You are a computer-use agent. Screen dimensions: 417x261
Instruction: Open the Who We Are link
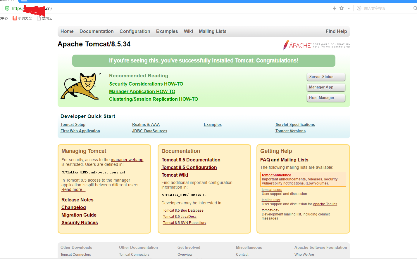coord(304,255)
